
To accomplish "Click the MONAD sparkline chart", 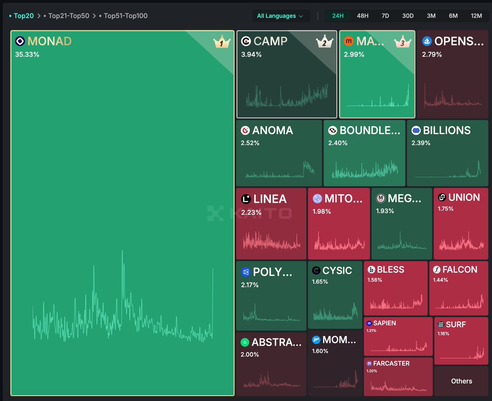I will (x=123, y=296).
